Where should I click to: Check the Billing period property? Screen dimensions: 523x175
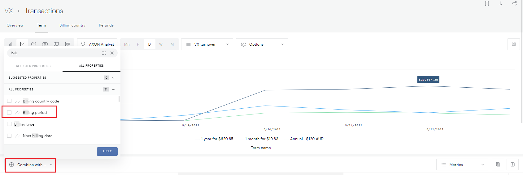point(9,113)
